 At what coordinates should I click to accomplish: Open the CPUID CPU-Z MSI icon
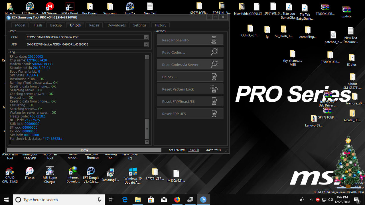(10, 175)
